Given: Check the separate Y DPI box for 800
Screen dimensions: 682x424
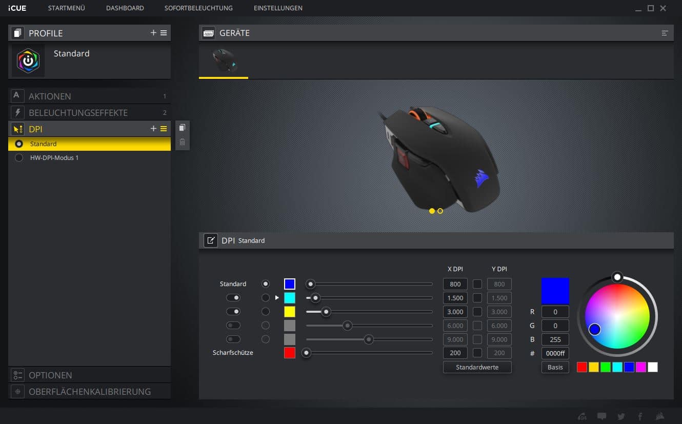Looking at the screenshot, I should [x=477, y=284].
